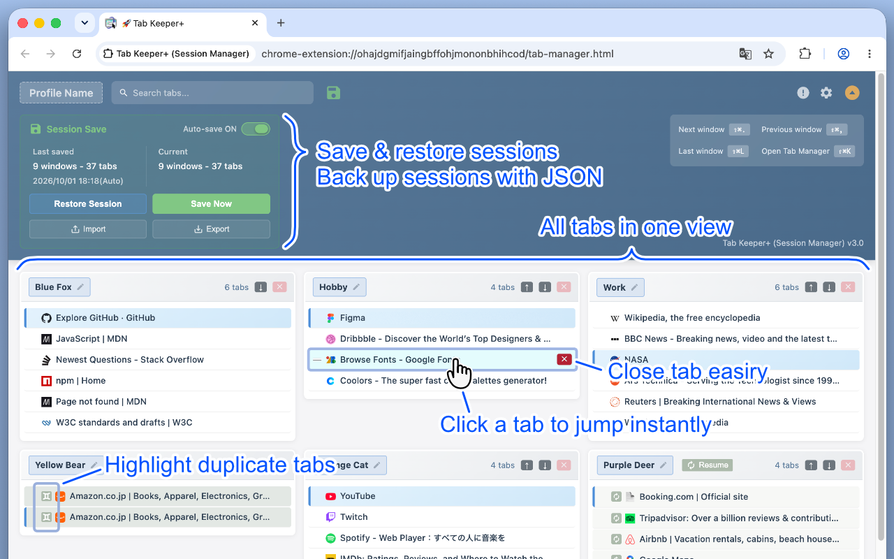Click the Import button
The height and width of the screenshot is (559, 894).
point(88,229)
